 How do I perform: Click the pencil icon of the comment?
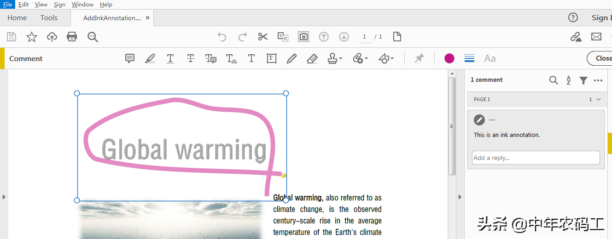(x=479, y=120)
